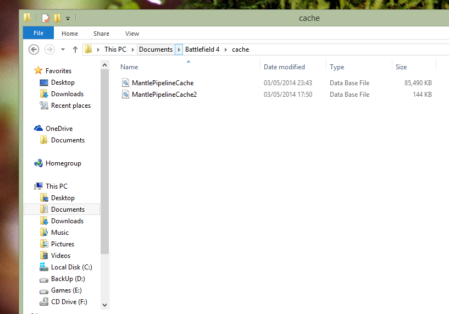Click the 144 KB size cell
449x314 pixels.
422,94
